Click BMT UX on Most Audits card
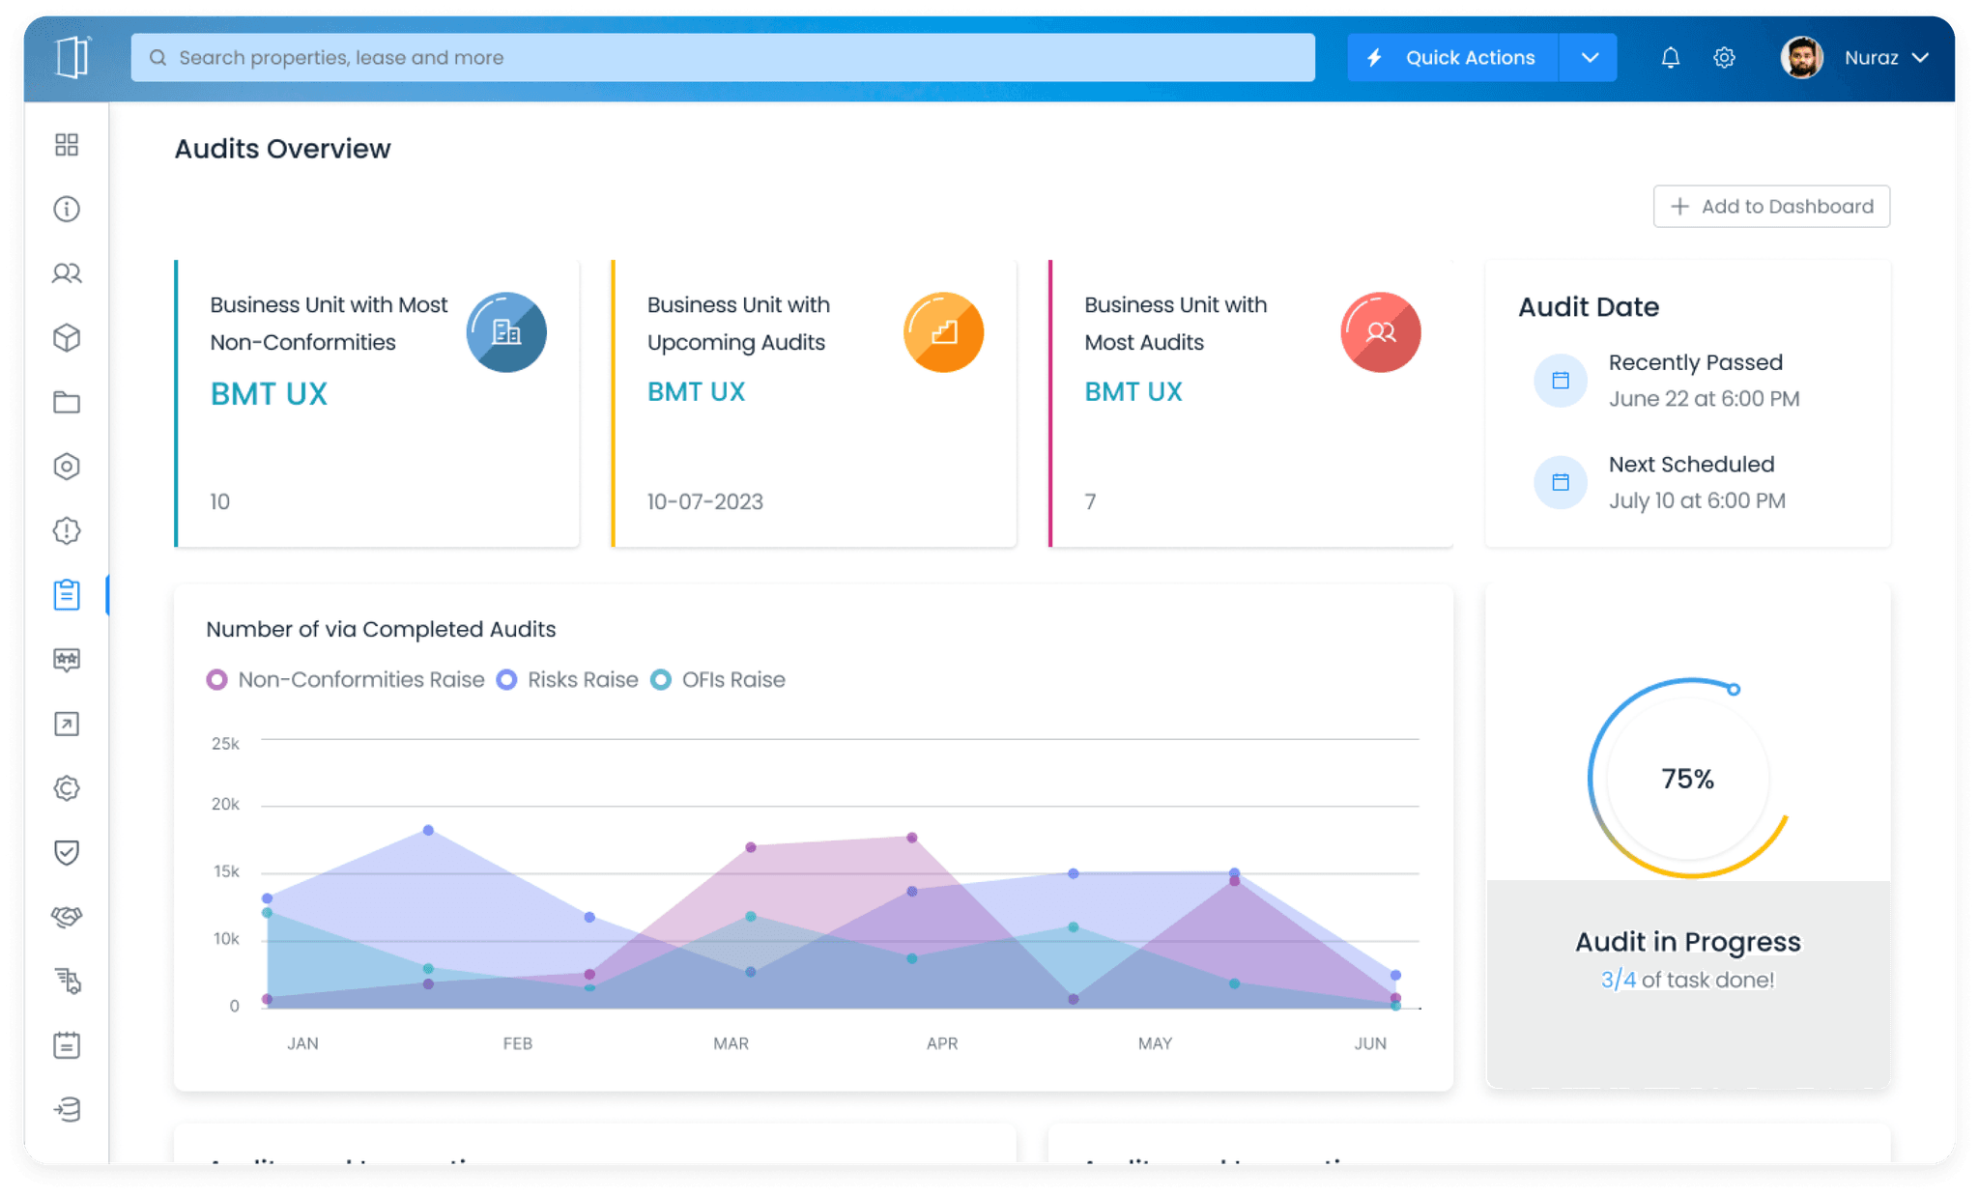Image resolution: width=1979 pixels, height=1196 pixels. [1133, 392]
